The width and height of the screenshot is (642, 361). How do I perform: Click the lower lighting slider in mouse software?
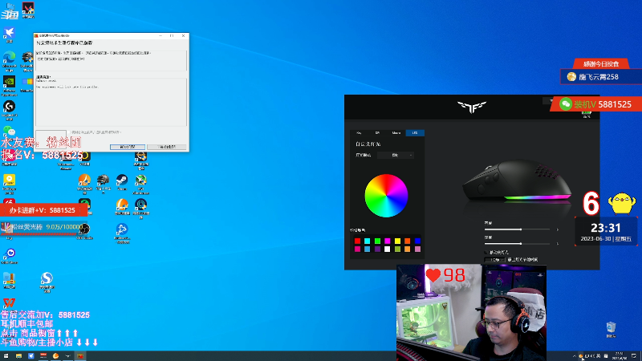click(517, 244)
